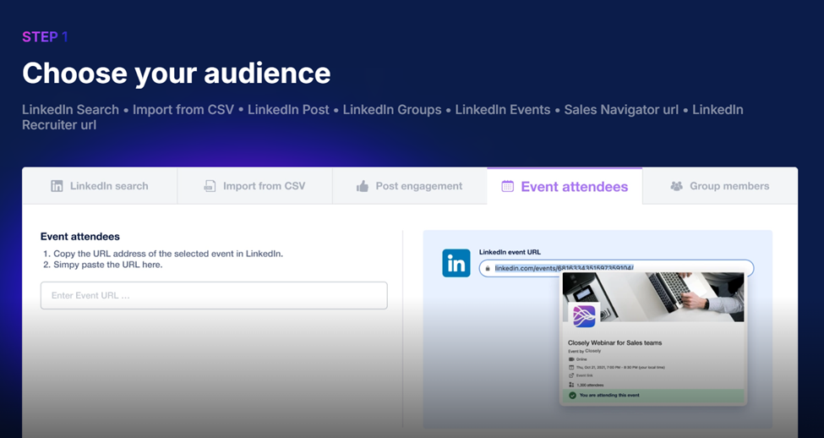Click the LinkedIn event URL address bar
This screenshot has height=438, width=824.
pos(616,268)
